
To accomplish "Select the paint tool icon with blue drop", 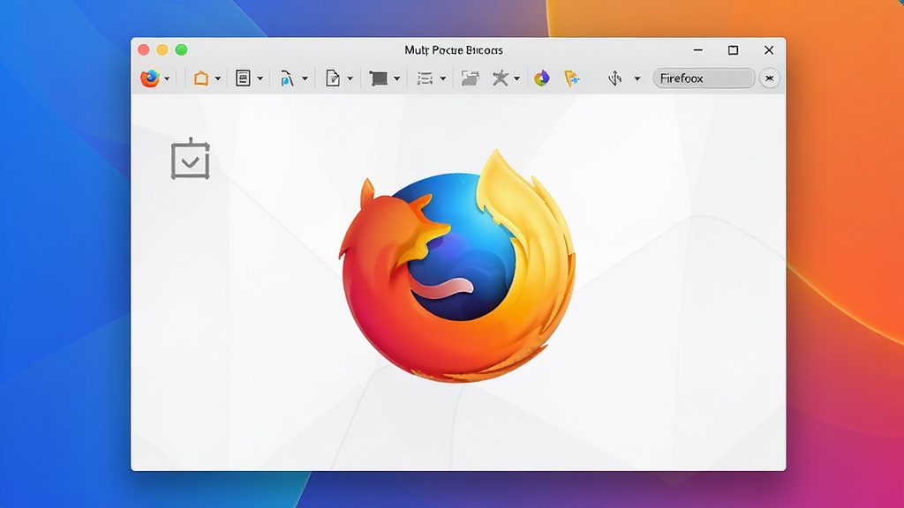I will coord(287,78).
